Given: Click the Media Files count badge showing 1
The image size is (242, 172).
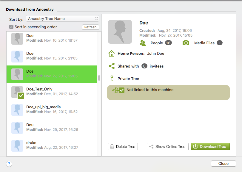Looking at the screenshot, I should [219, 43].
